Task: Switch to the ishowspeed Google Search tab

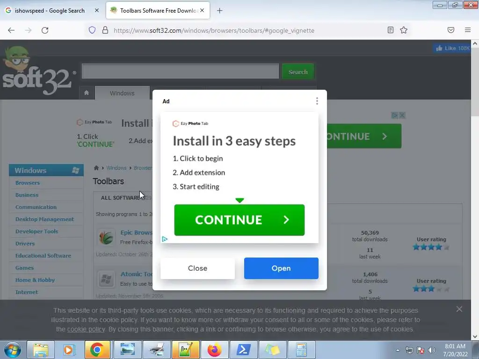Action: (50, 11)
